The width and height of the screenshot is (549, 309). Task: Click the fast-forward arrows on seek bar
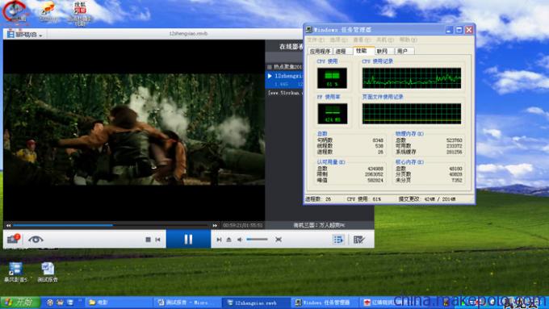(x=215, y=226)
